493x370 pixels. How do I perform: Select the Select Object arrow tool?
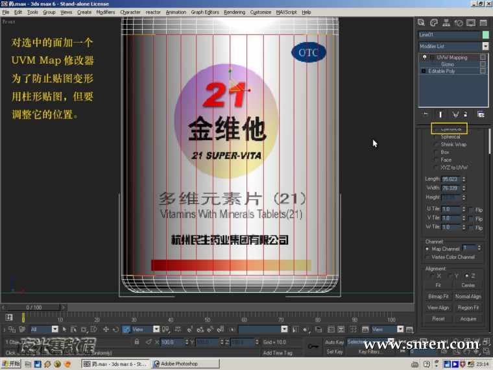[x=64, y=329]
